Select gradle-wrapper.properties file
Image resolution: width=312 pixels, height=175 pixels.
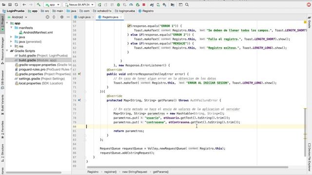[x=43, y=65]
